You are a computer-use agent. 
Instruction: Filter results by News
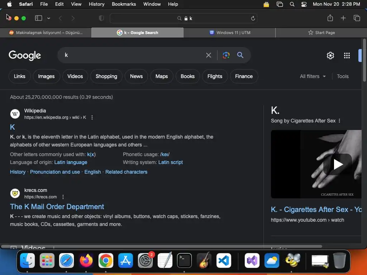point(136,76)
